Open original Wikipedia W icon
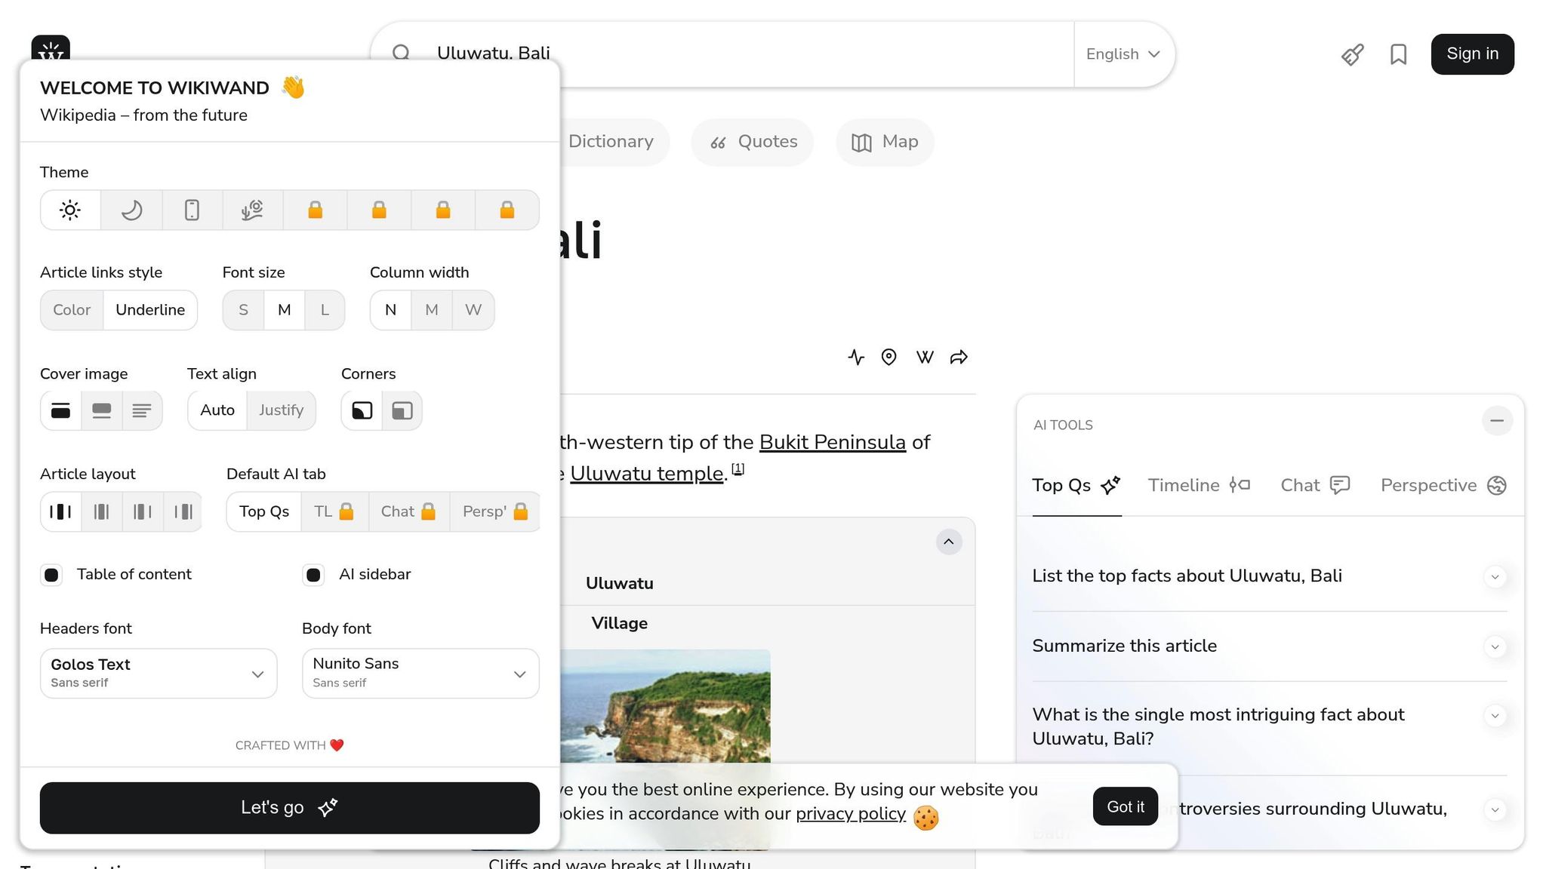 (x=924, y=358)
